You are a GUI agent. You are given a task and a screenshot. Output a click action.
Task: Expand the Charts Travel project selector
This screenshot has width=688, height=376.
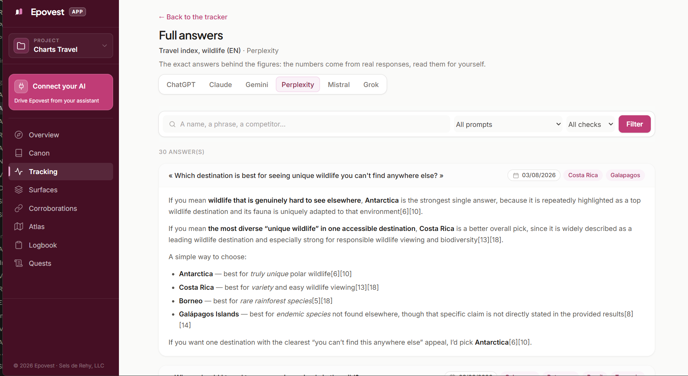point(61,46)
